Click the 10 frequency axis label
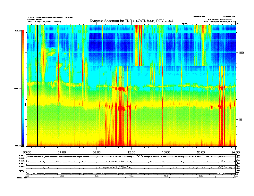254x196 pixels. (240, 120)
